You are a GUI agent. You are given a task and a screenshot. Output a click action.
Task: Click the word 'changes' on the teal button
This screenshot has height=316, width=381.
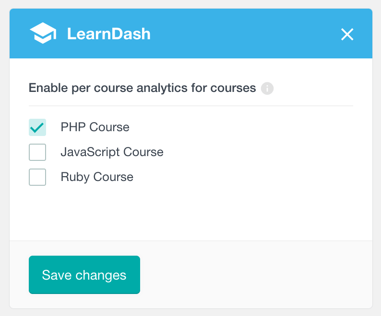pos(101,275)
